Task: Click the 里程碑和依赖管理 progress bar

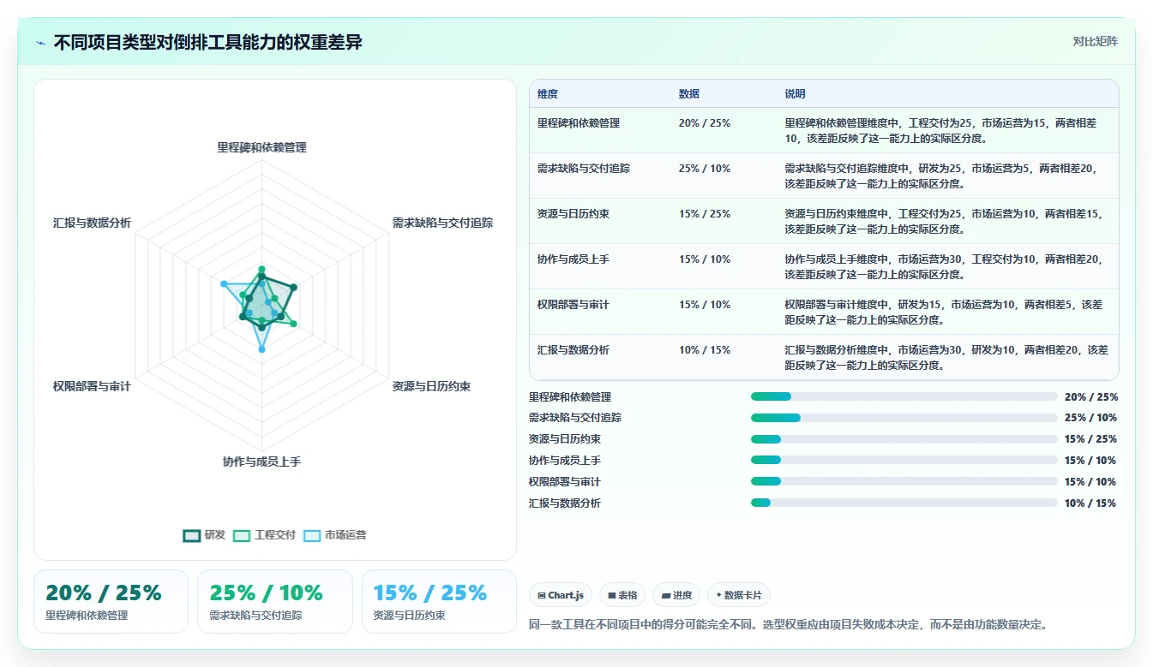Action: (904, 396)
